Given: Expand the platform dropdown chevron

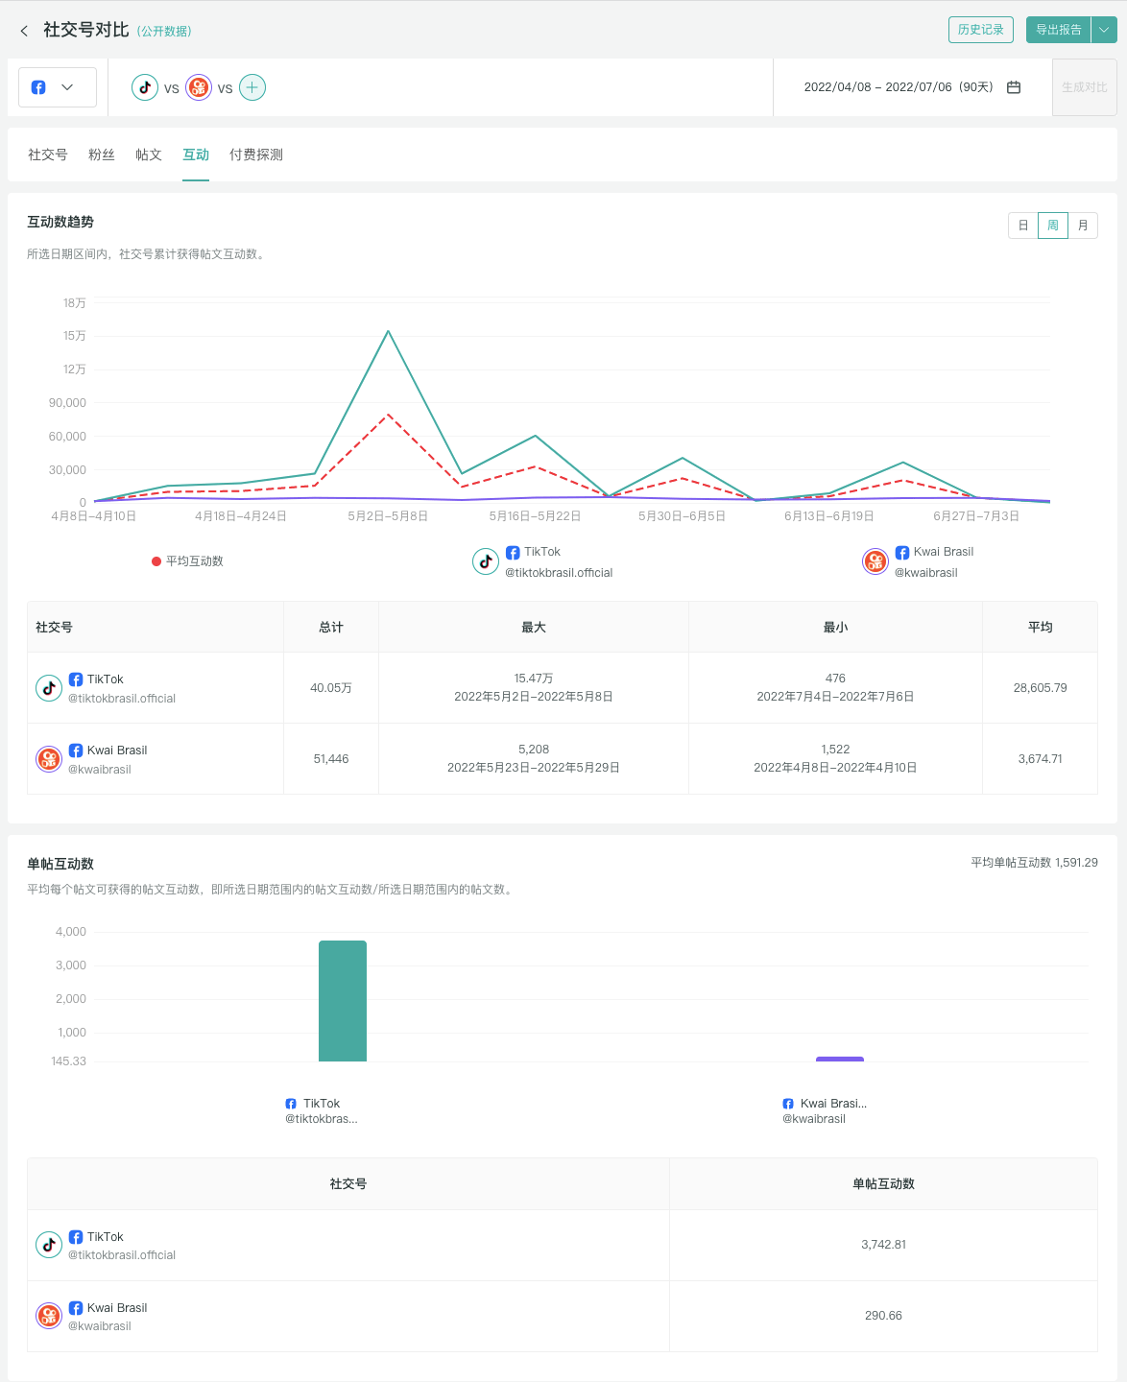Looking at the screenshot, I should click(67, 87).
